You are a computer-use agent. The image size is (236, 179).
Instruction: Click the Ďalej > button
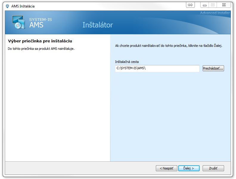(x=189, y=168)
